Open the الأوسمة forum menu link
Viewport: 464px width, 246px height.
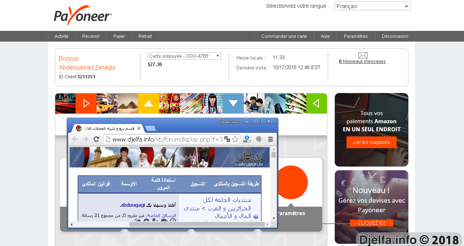click(x=129, y=184)
